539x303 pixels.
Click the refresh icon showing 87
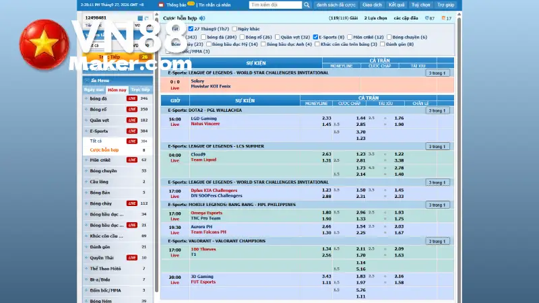(427, 18)
